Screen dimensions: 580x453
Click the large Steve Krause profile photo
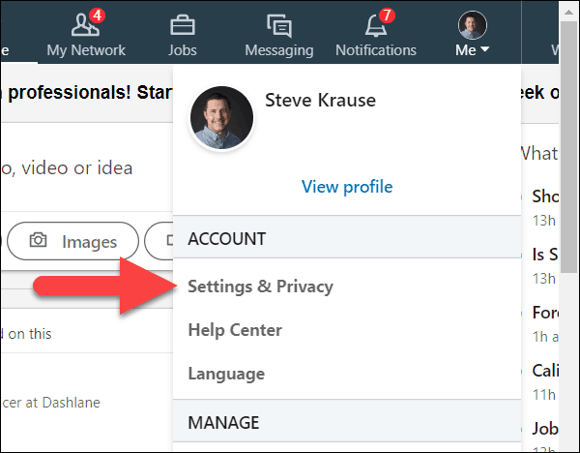click(x=221, y=118)
